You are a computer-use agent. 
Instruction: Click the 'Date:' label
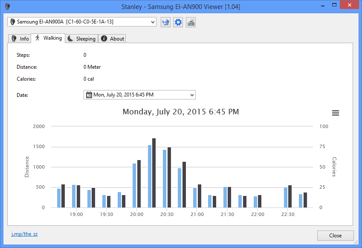tap(23, 95)
